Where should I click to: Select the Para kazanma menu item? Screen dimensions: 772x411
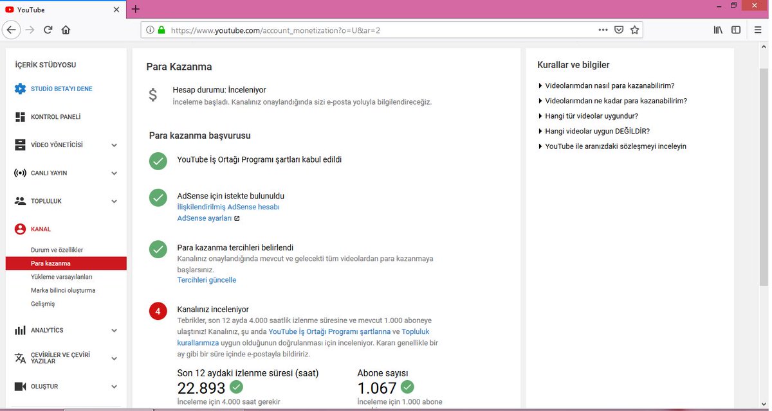66,263
